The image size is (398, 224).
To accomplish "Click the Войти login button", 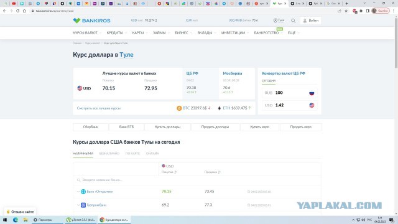I will coord(311,21).
